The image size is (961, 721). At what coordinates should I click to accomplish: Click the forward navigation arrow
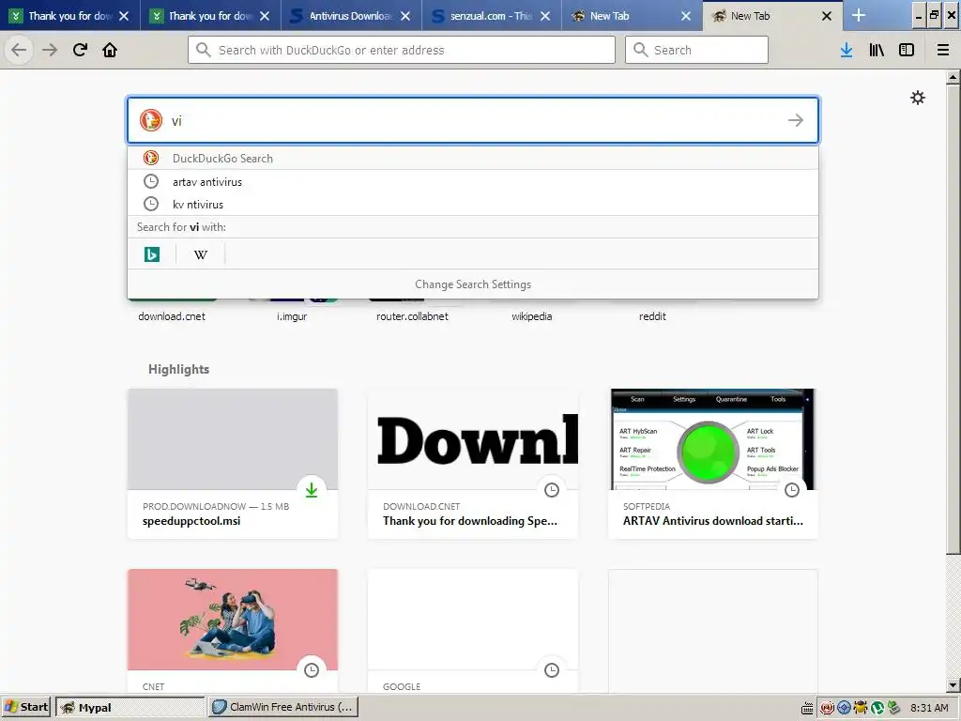[50, 50]
